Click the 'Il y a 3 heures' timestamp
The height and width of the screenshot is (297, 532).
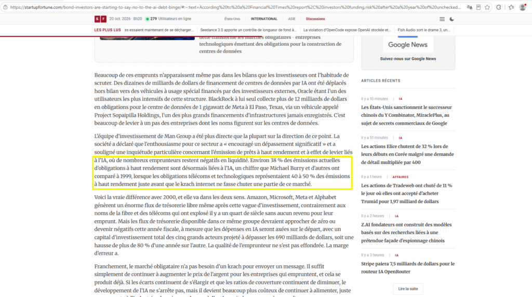click(x=373, y=255)
